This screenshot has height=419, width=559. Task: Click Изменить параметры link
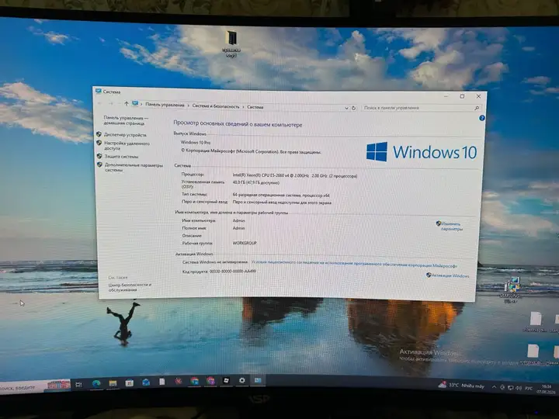click(x=452, y=227)
